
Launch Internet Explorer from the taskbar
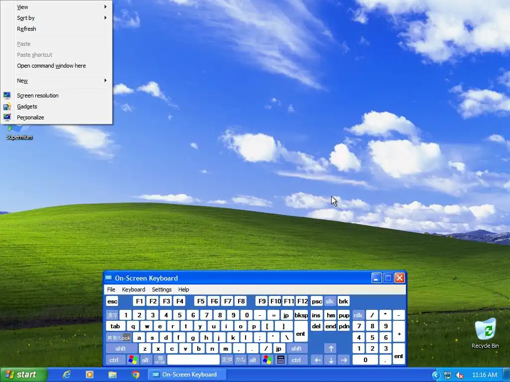click(x=67, y=375)
